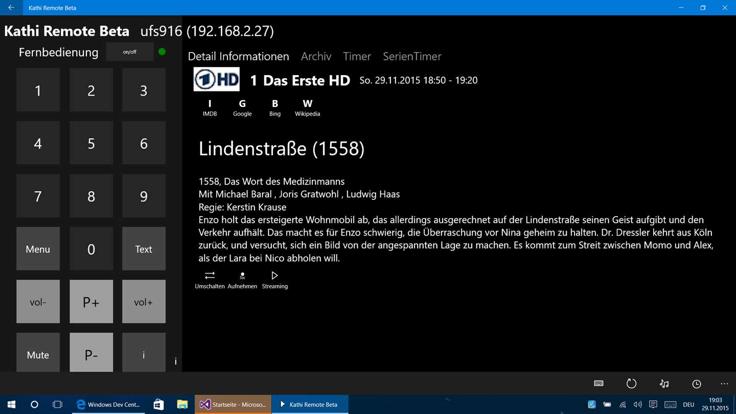Screen dimensions: 736x414
Task: Click remote digit 0
Action: click(x=91, y=249)
